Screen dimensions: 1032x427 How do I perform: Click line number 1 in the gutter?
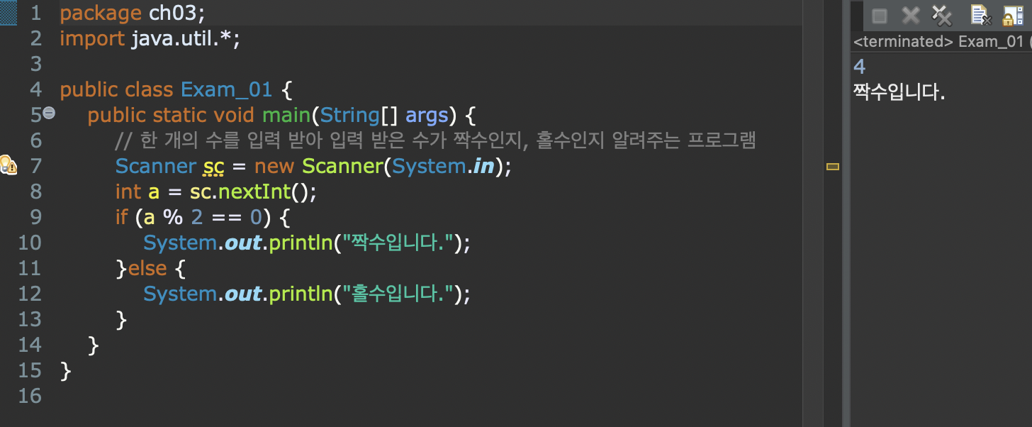(x=35, y=13)
